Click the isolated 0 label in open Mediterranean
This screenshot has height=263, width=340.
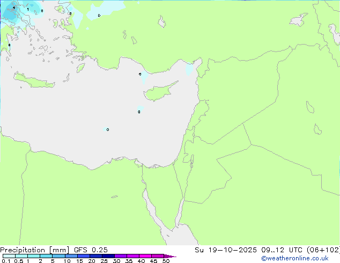[108, 130]
